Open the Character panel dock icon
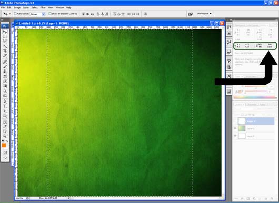279x203 pixels. (229, 76)
